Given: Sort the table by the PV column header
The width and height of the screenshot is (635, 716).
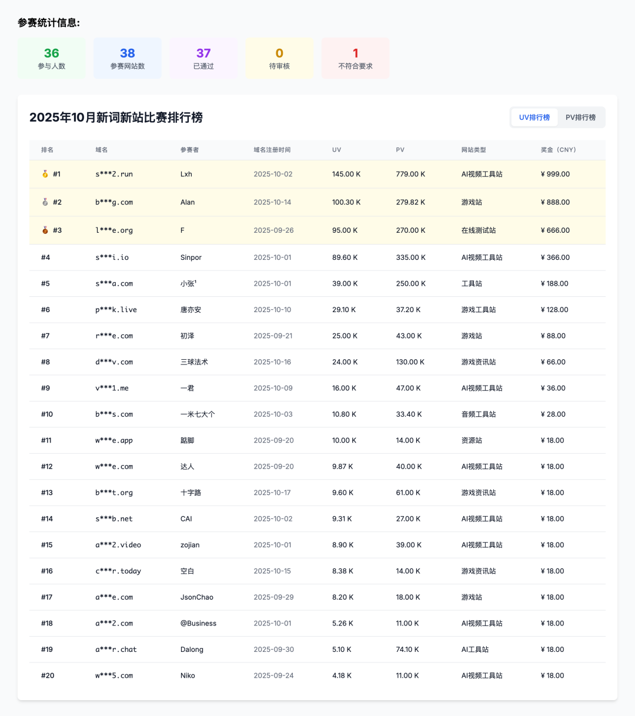Looking at the screenshot, I should point(400,150).
